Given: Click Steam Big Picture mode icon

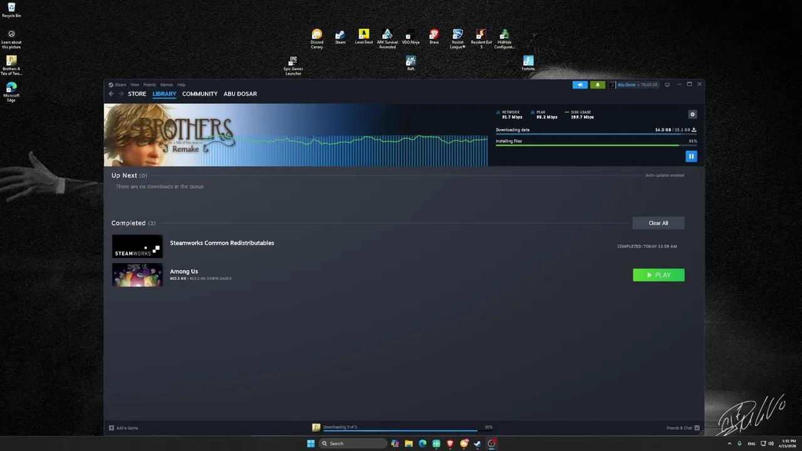Looking at the screenshot, I should coord(667,85).
